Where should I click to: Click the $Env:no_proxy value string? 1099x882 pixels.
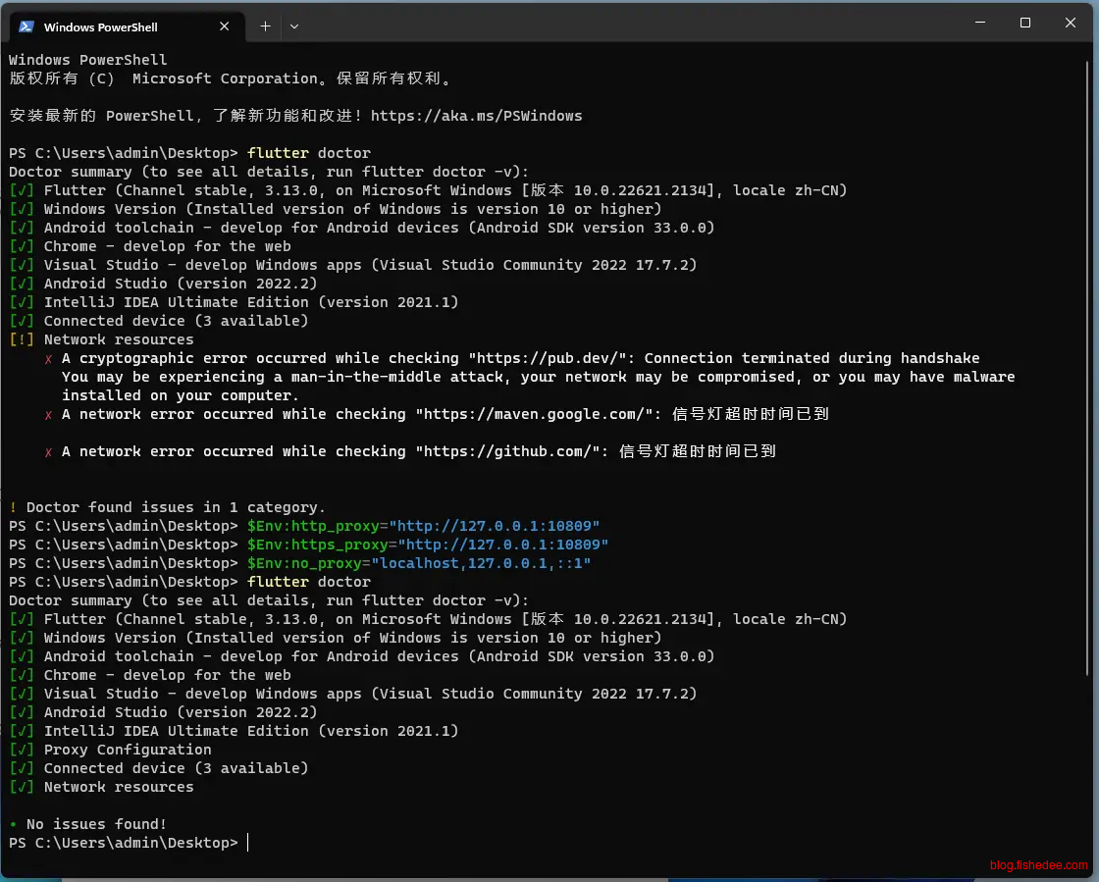480,563
